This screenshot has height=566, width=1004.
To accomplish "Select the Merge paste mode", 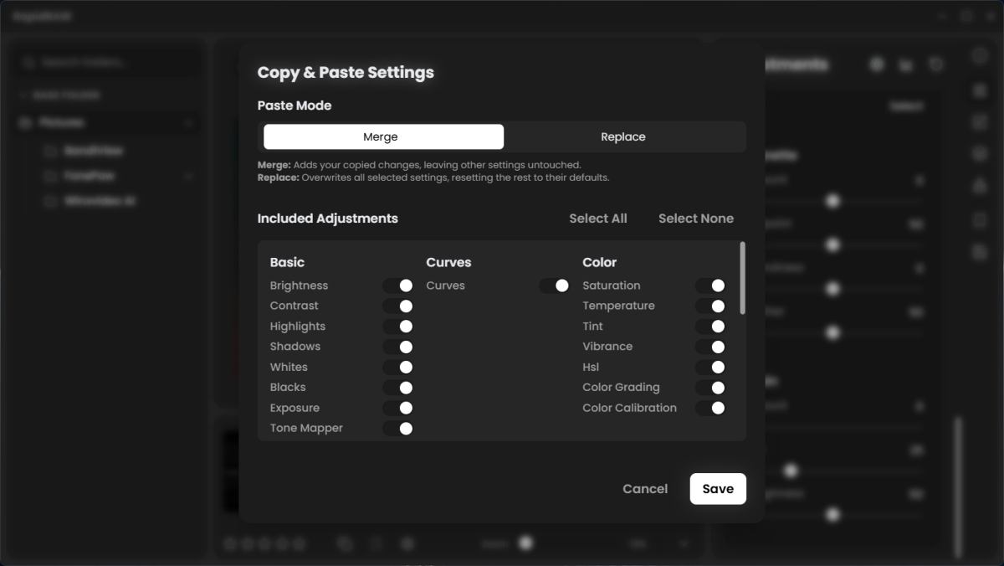I will coord(383,136).
